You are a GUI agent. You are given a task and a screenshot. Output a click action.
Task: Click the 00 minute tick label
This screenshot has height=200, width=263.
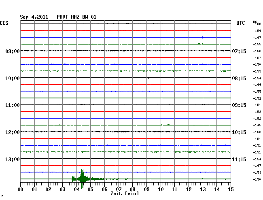(21, 189)
